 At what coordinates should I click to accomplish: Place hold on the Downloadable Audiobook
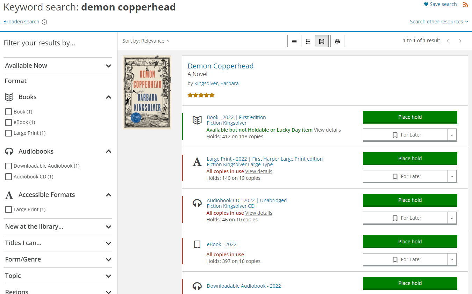tap(410, 283)
